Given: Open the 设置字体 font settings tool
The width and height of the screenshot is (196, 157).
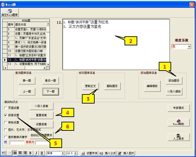Looking at the screenshot, I should tap(89, 153).
